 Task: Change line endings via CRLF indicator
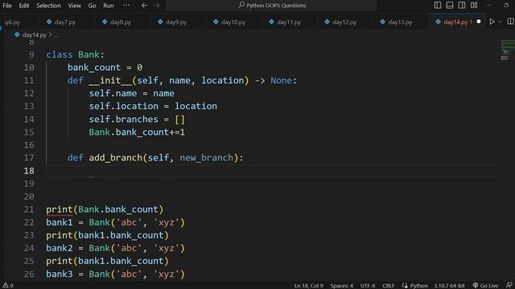point(388,286)
